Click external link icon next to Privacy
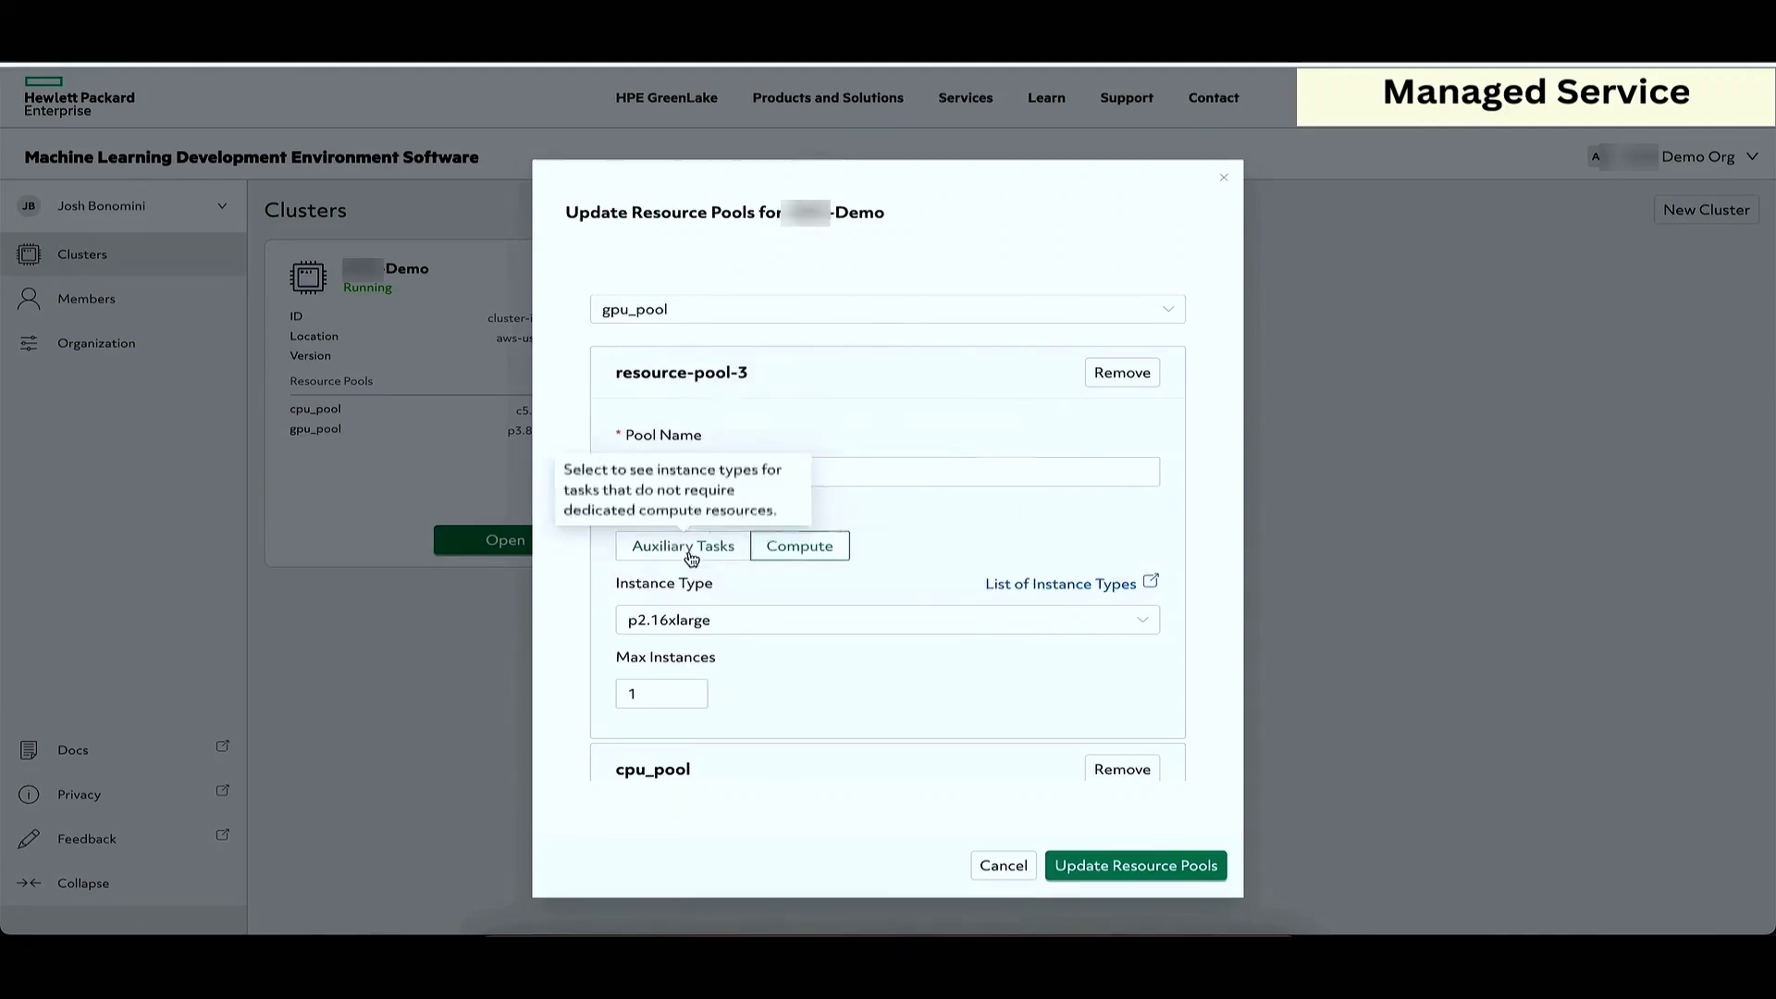The height and width of the screenshot is (999, 1776). click(x=222, y=790)
